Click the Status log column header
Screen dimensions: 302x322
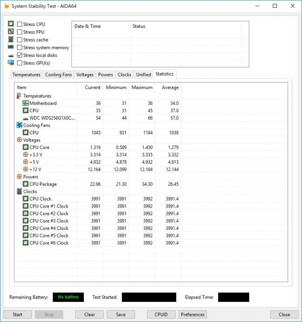tap(186, 26)
